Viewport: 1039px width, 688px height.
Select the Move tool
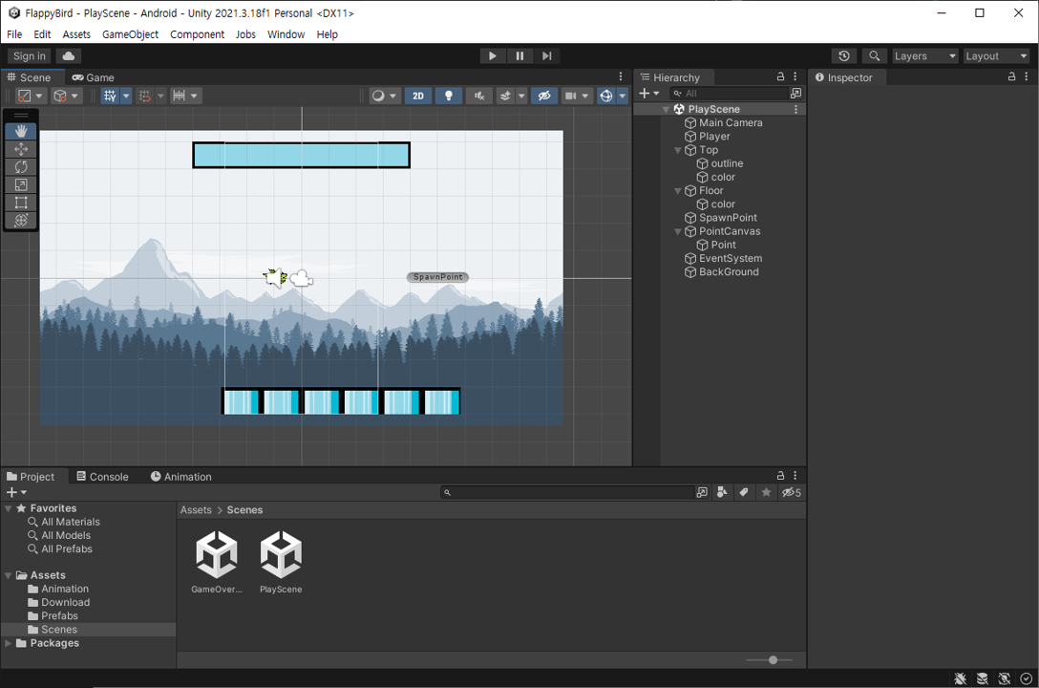[21, 149]
